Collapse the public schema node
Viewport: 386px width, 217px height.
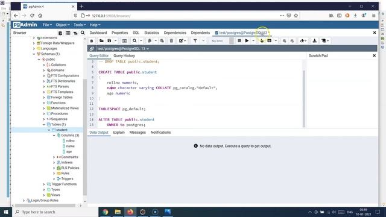[x=39, y=59]
